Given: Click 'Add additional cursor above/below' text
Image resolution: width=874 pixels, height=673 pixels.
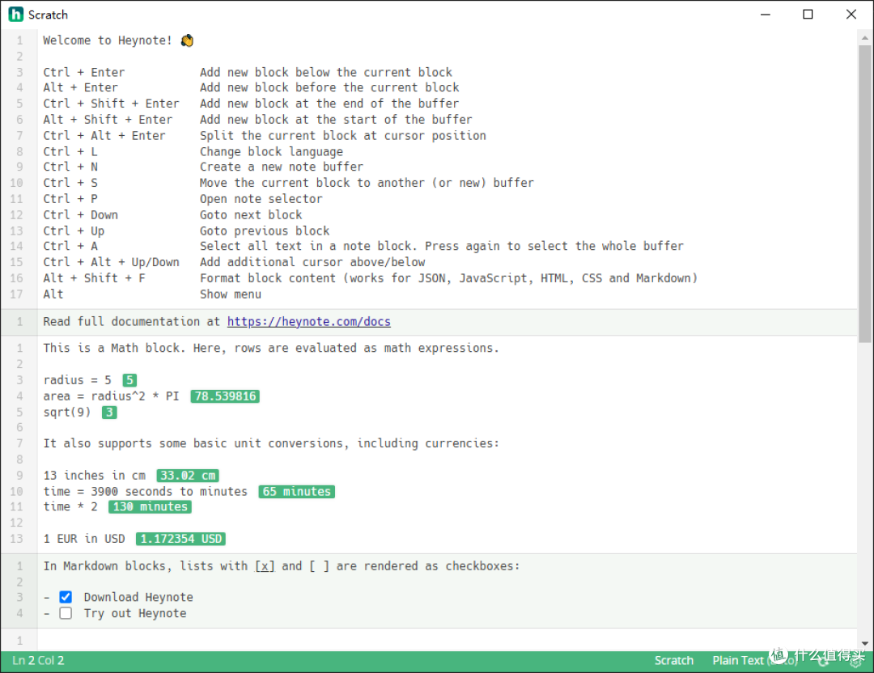Looking at the screenshot, I should [x=312, y=262].
